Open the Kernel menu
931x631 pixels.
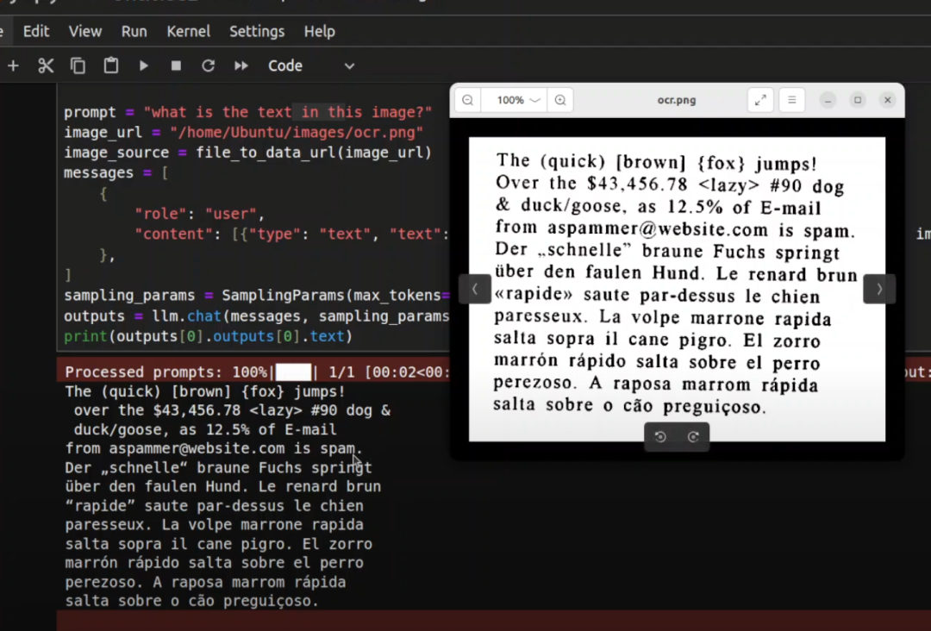point(188,31)
